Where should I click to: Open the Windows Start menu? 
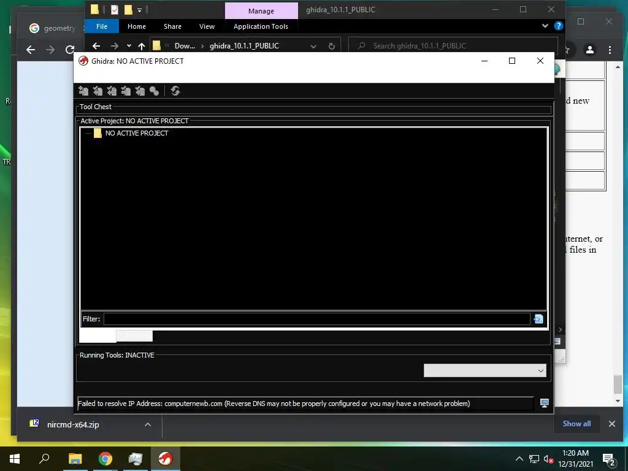click(x=15, y=459)
